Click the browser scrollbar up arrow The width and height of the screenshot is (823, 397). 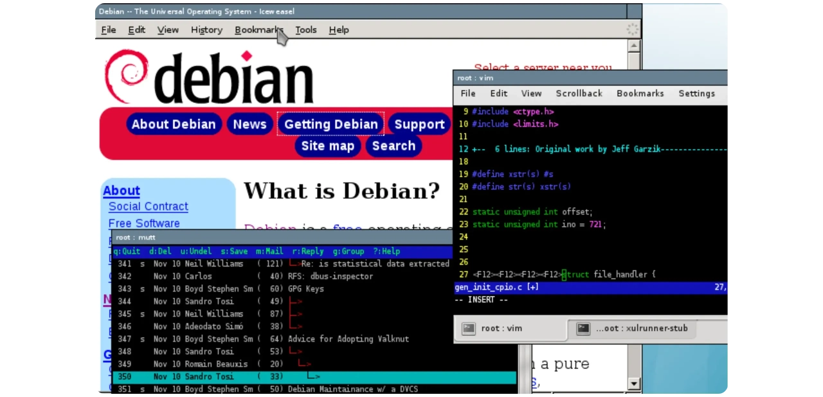click(x=634, y=46)
